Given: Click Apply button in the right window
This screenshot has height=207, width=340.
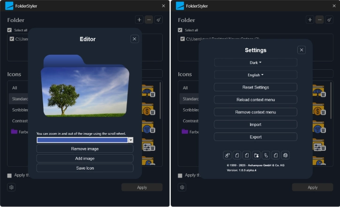Looking at the screenshot, I should [x=312, y=187].
